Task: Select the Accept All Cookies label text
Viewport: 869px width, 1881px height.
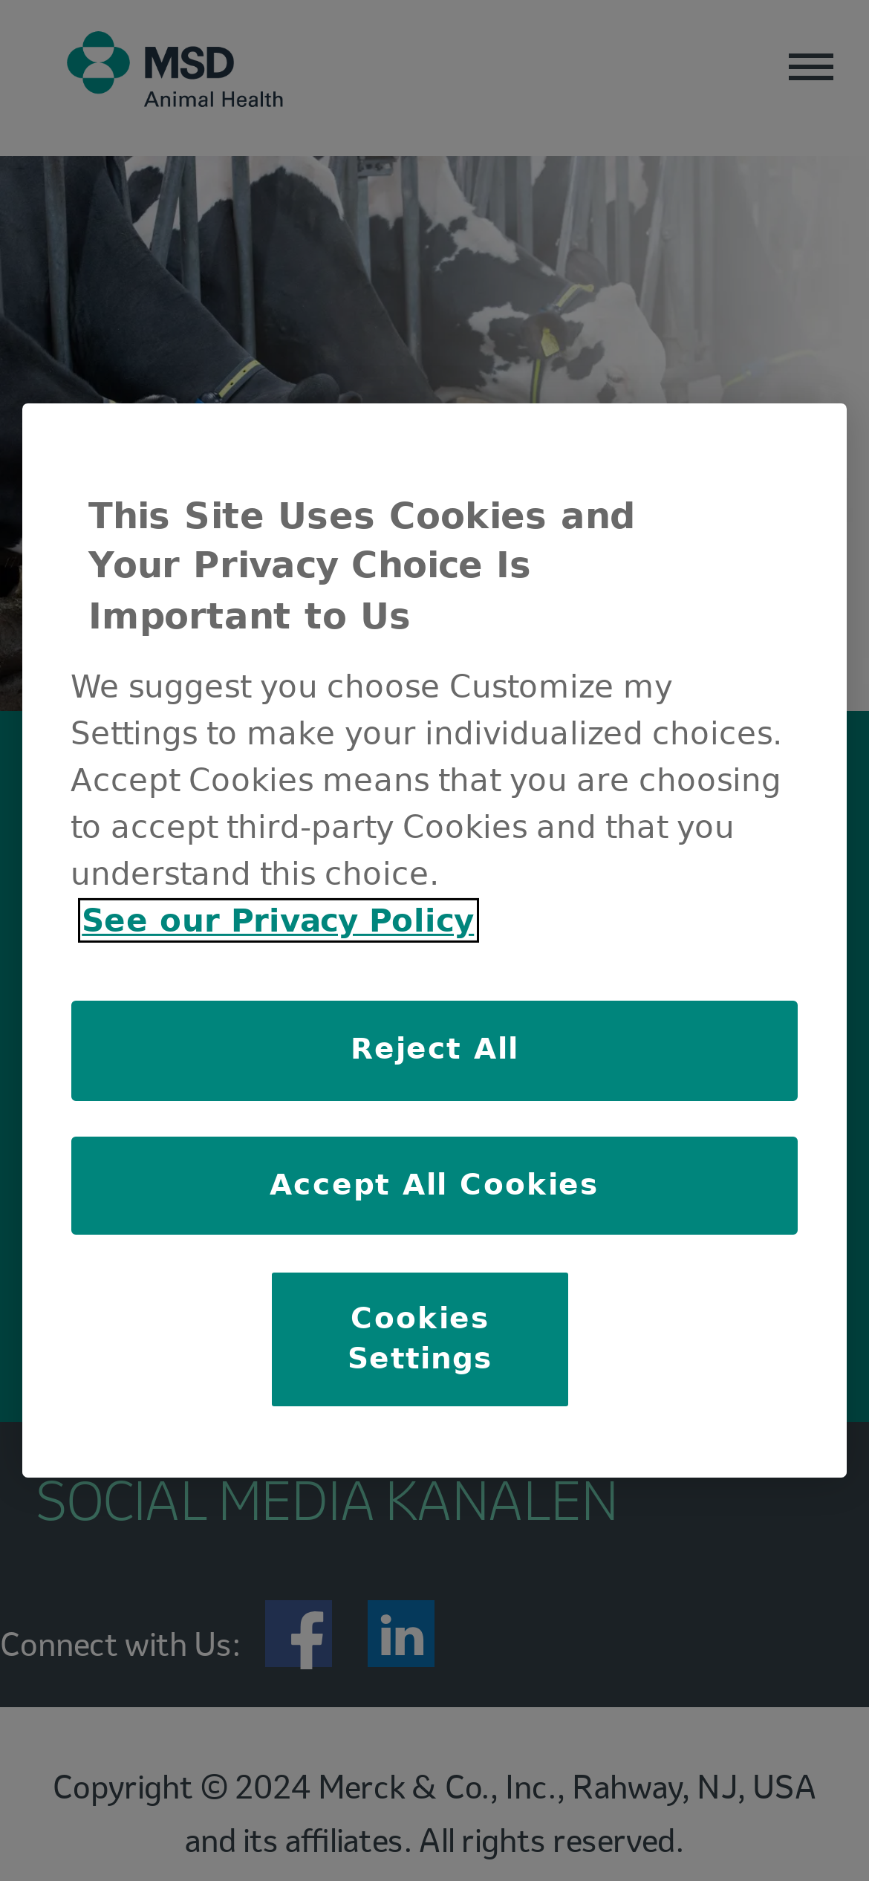Action: (x=434, y=1184)
